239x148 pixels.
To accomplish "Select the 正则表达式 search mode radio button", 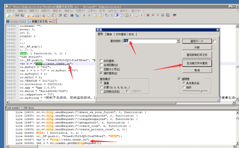I will click(x=101, y=92).
